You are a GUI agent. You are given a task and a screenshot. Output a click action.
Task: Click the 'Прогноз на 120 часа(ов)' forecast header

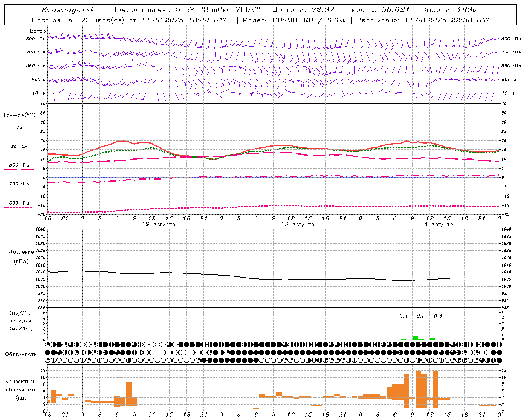tap(78, 20)
